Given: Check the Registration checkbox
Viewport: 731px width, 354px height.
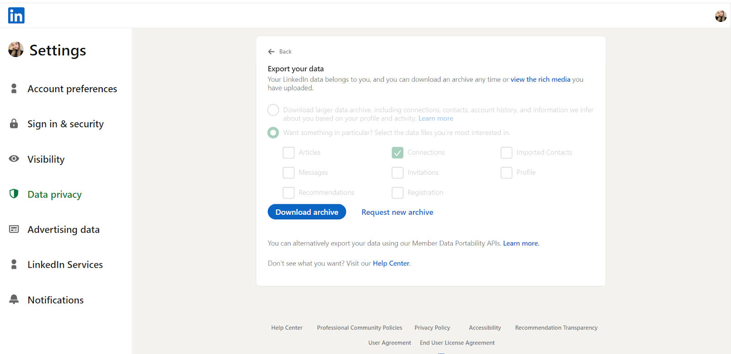Looking at the screenshot, I should point(397,193).
